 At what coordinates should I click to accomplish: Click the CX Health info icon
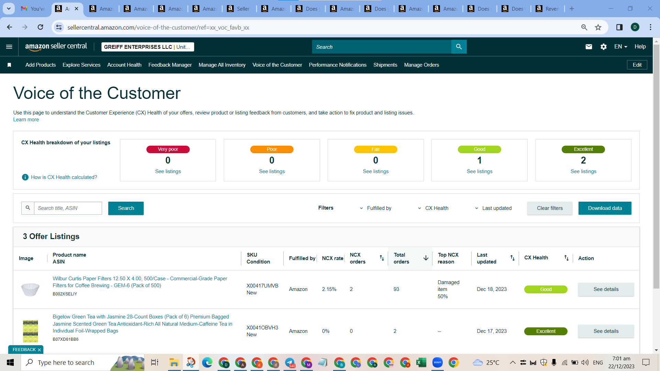point(25,177)
